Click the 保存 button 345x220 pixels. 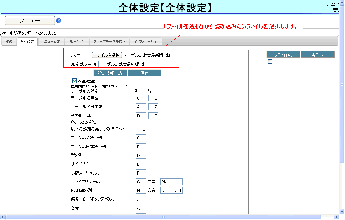tap(145, 73)
